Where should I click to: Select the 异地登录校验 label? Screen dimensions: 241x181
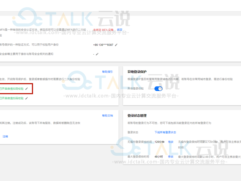pos(136,89)
